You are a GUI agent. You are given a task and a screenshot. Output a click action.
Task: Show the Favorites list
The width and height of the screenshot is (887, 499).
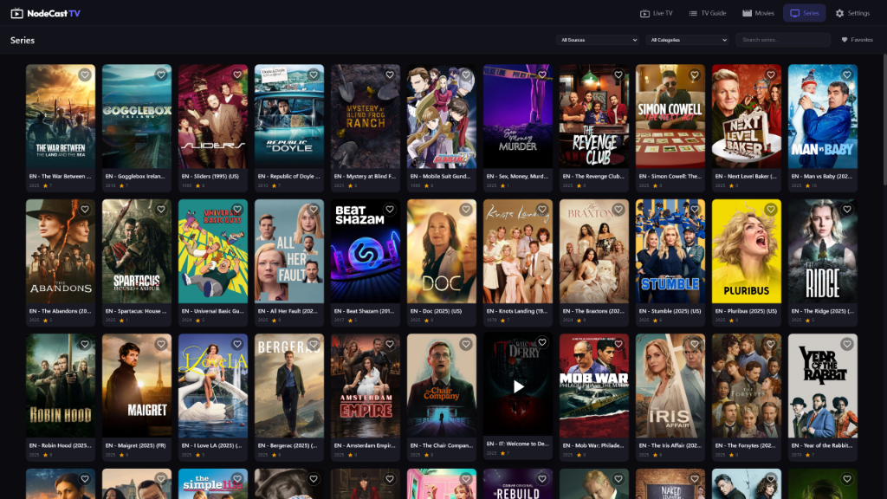point(857,40)
